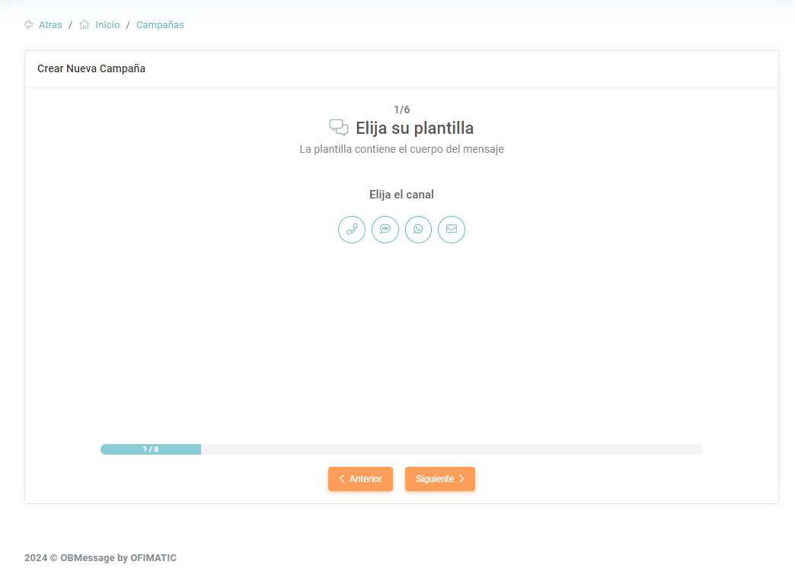Click the Elija el canal label
Viewport: 795px width, 571px height.
click(401, 195)
